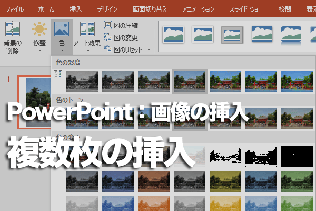This screenshot has width=316, height=211.
Task: Click the 図の圧縮 label
Action: click(x=126, y=26)
